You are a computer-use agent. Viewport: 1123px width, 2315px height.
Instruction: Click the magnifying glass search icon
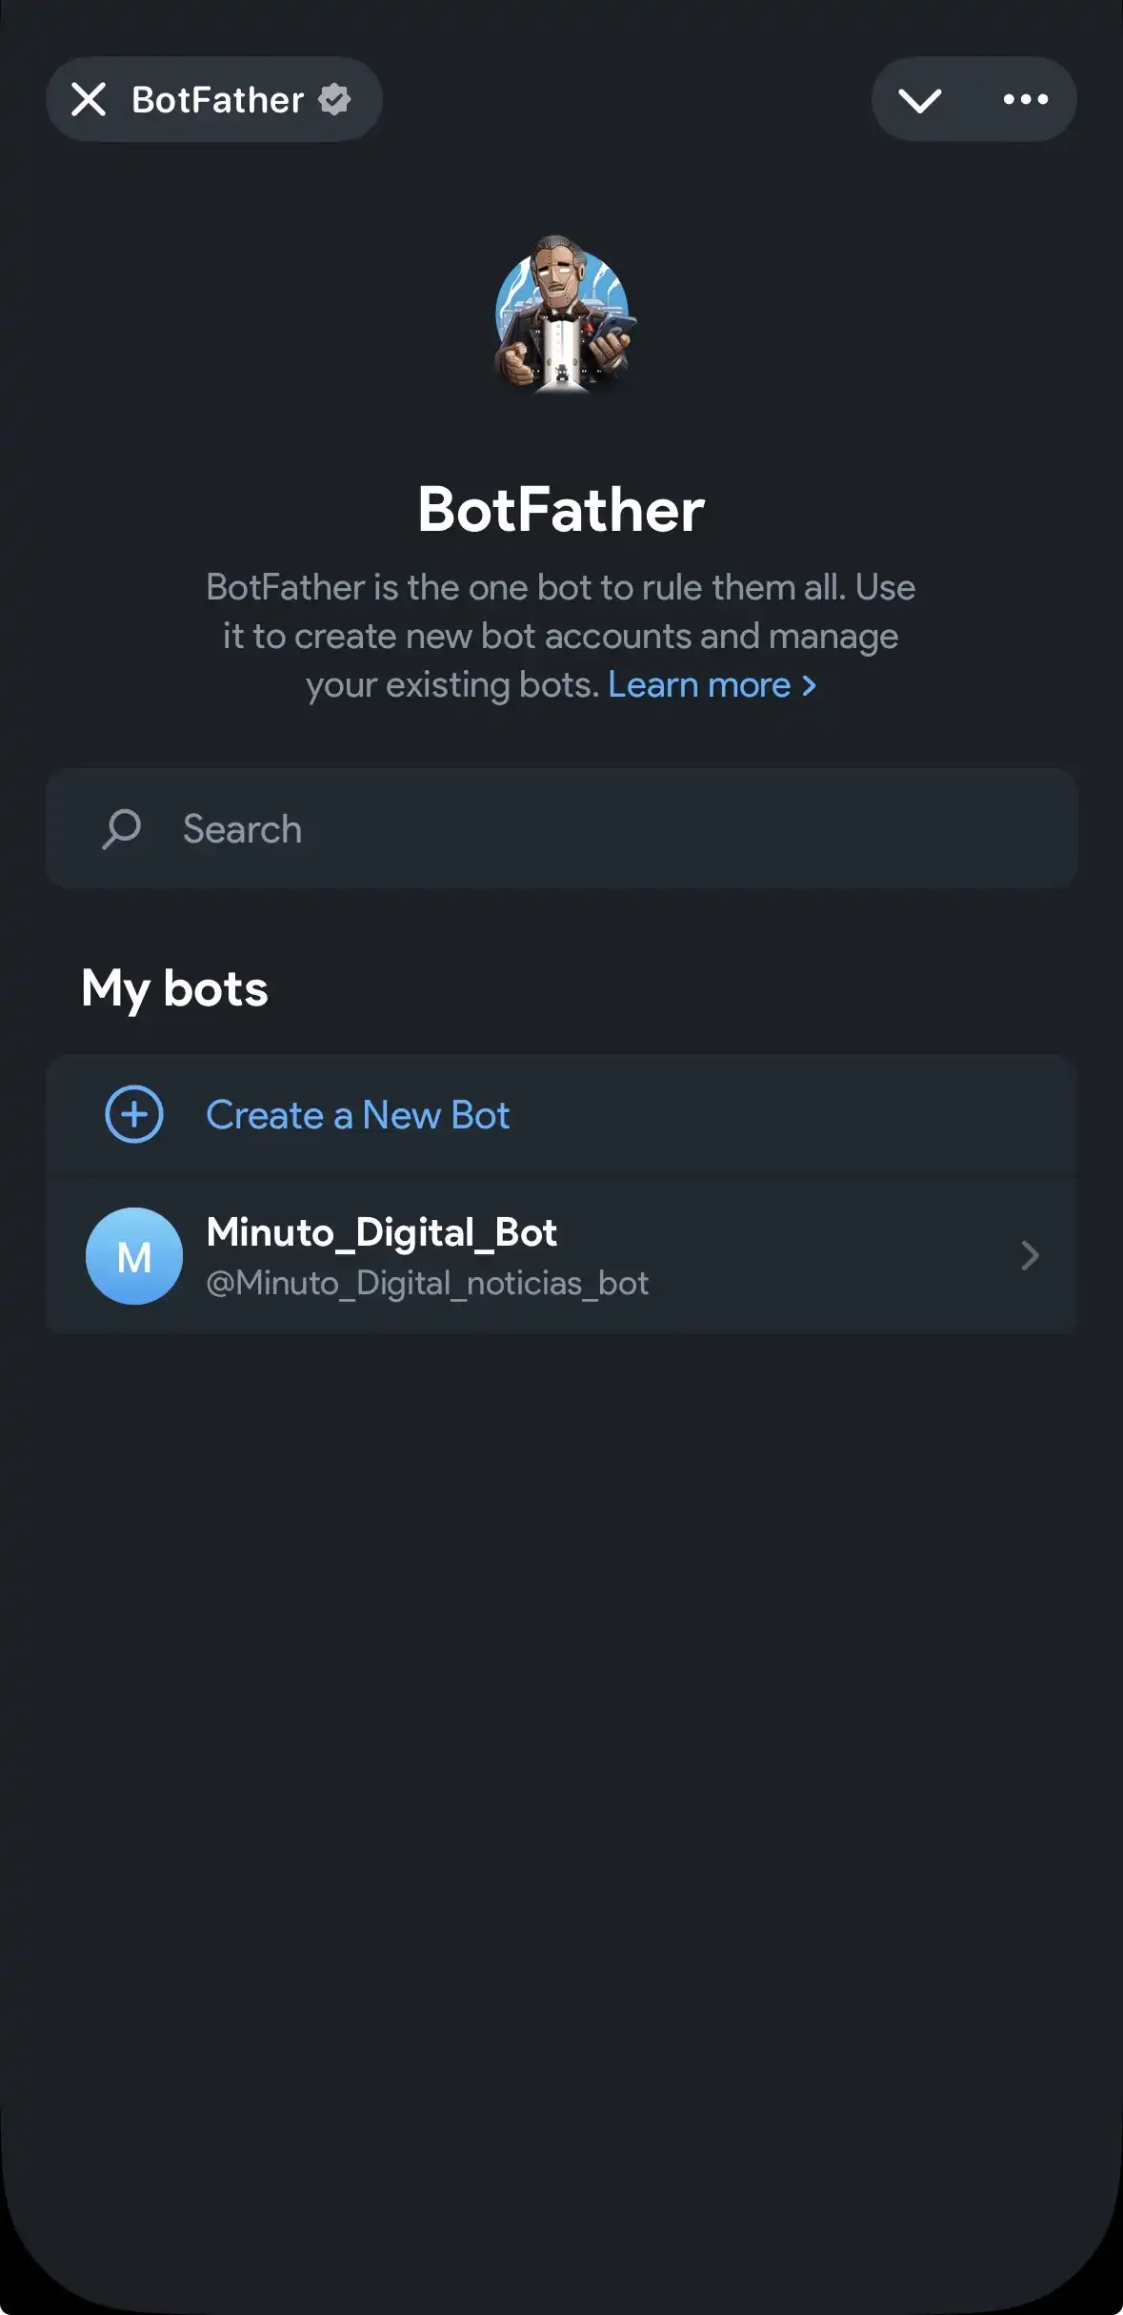pos(122,829)
